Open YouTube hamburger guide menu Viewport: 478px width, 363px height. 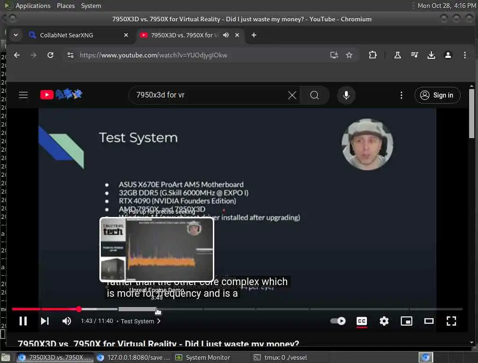point(23,95)
